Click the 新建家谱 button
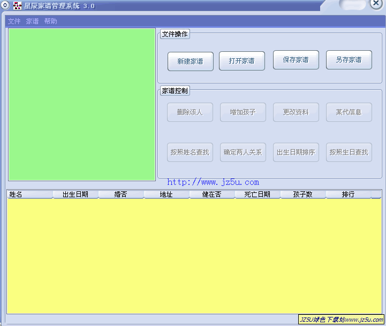The height and width of the screenshot is (326, 386). [190, 61]
